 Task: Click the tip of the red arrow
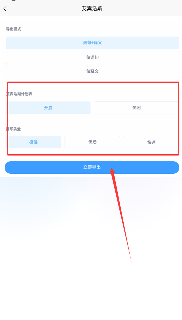pos(112,169)
